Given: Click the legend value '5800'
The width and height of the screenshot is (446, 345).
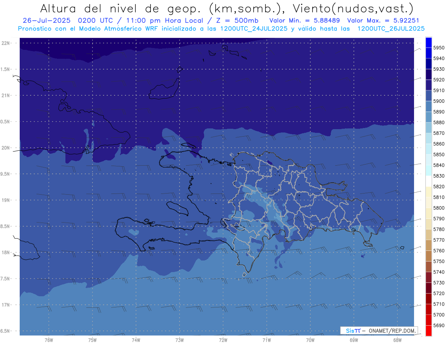Looking at the screenshot, I should 439,208.
